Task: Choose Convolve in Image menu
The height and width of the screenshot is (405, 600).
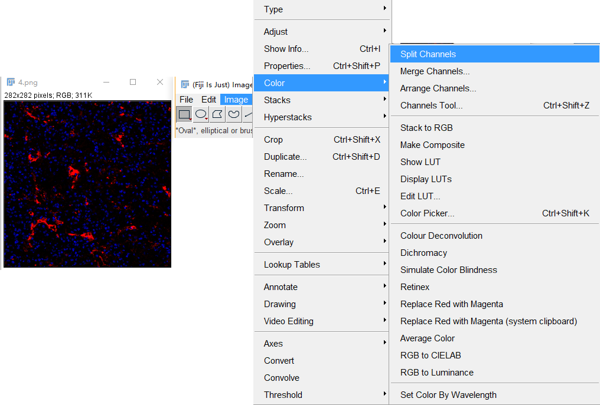Action: (321, 378)
